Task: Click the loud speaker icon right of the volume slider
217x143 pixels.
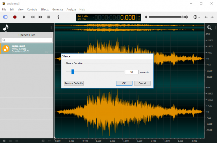Action: (186, 17)
